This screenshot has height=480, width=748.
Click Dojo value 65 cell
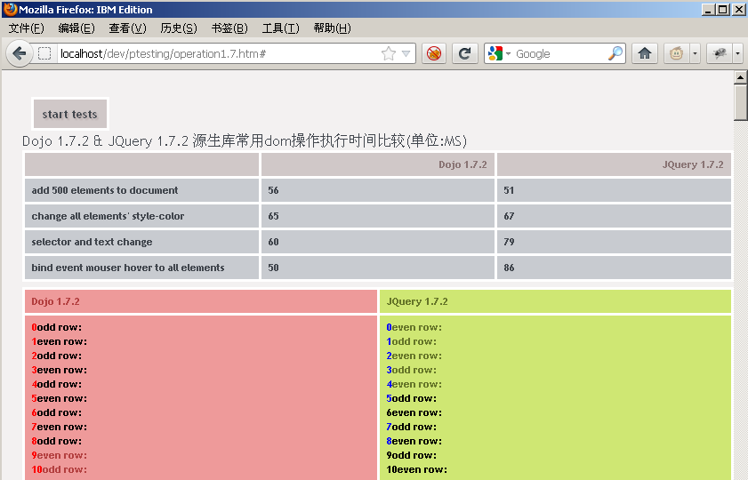[378, 216]
